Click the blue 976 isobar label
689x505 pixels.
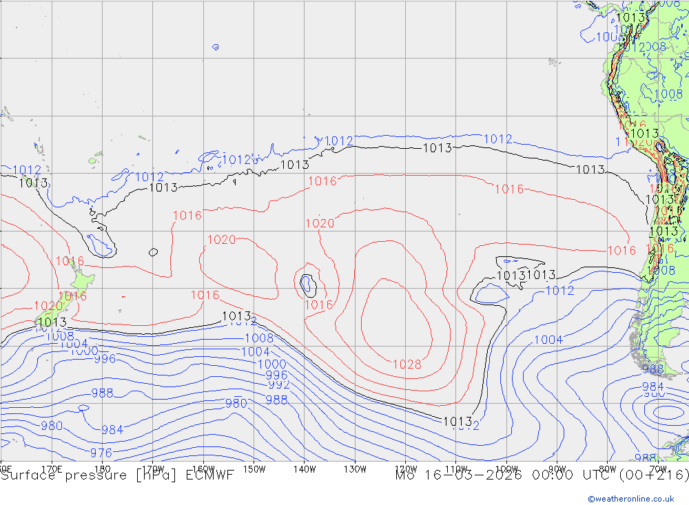pyautogui.click(x=101, y=453)
